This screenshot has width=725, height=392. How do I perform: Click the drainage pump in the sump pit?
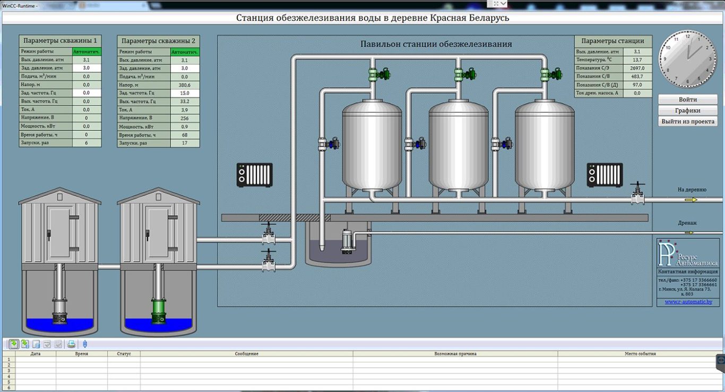(348, 240)
